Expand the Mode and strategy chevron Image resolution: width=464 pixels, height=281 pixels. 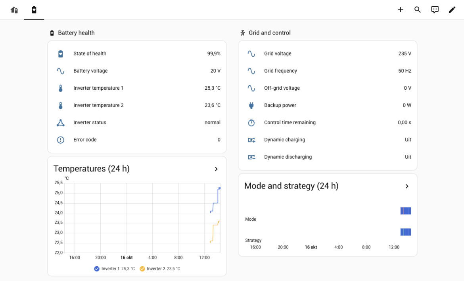tap(407, 186)
